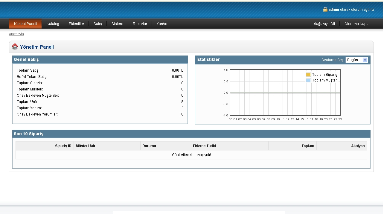This screenshot has width=384, height=214.
Task: Click the lock icon next to admin
Action: pos(325,9)
